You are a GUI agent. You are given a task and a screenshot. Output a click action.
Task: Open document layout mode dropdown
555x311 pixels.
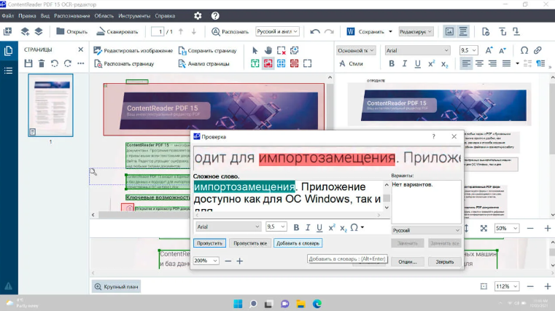pyautogui.click(x=416, y=31)
